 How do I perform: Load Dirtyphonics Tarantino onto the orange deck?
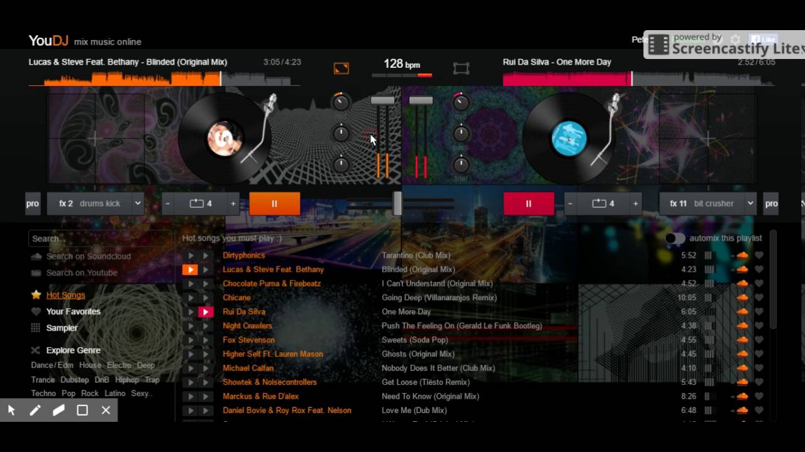point(190,256)
